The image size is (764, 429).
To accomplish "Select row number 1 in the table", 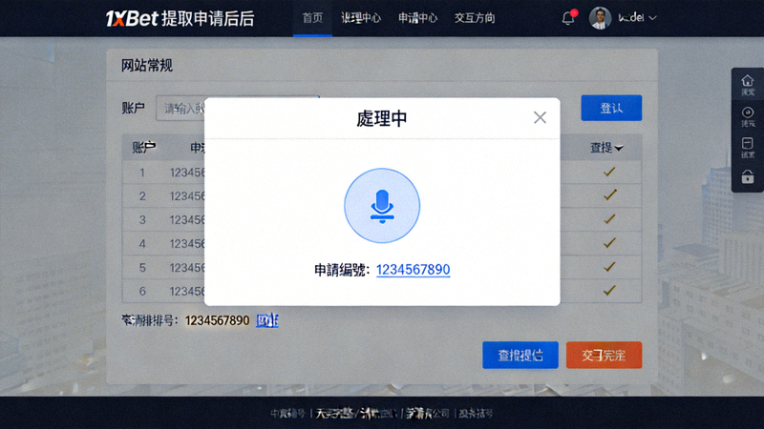I will [x=142, y=173].
